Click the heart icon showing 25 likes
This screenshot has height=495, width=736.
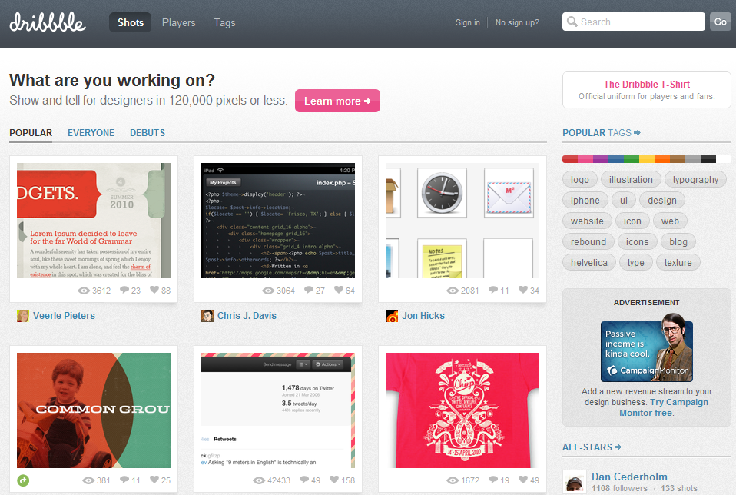154,480
